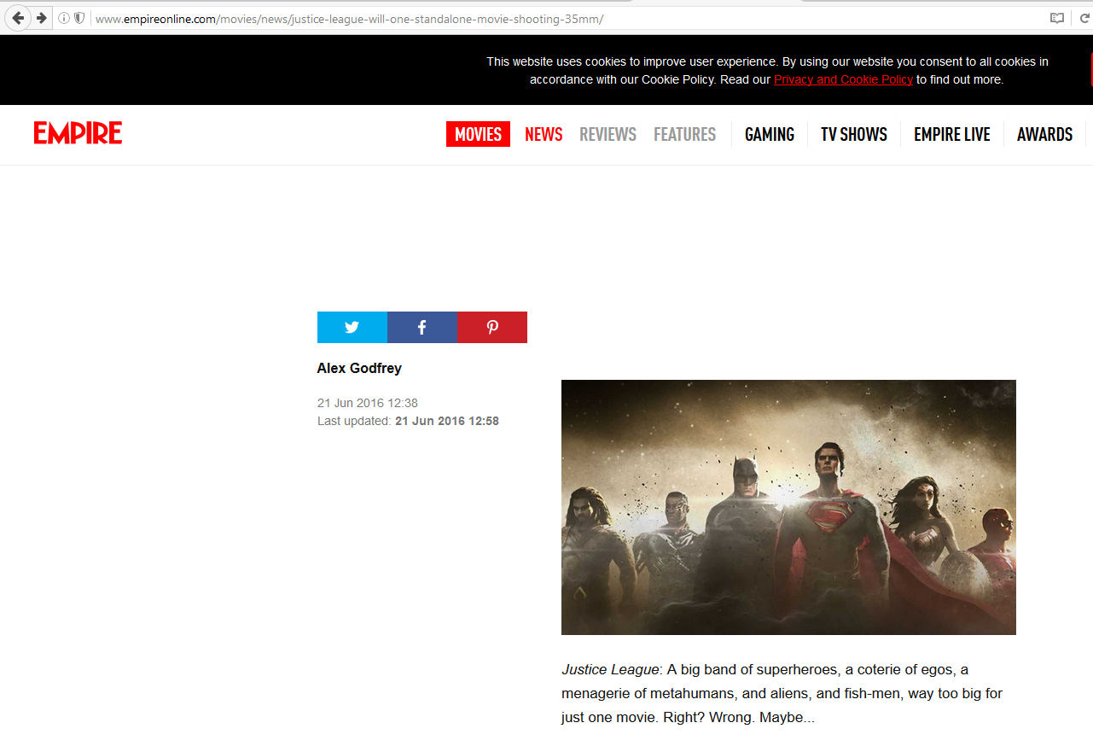
Task: Pin the article on Pinterest
Action: 492,327
